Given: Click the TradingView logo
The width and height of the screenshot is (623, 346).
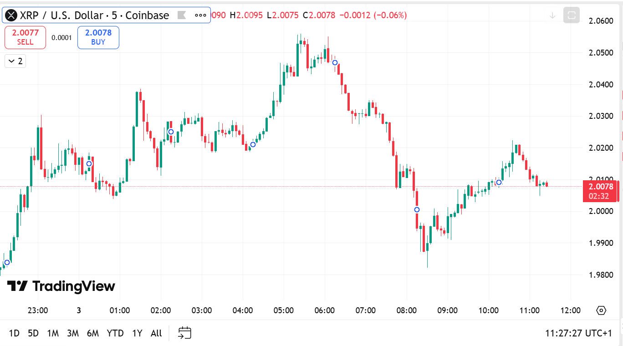Looking at the screenshot, I should (61, 286).
